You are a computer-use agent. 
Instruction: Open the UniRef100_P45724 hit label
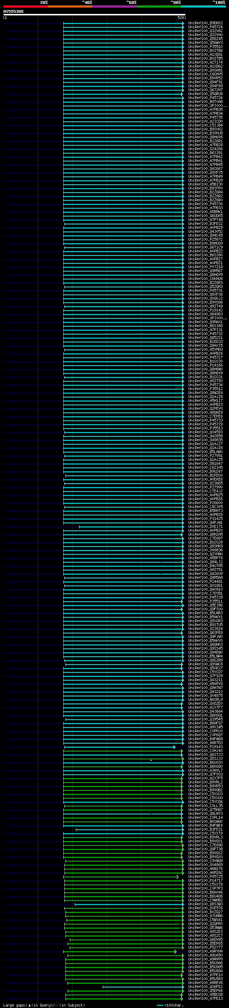point(205,28)
